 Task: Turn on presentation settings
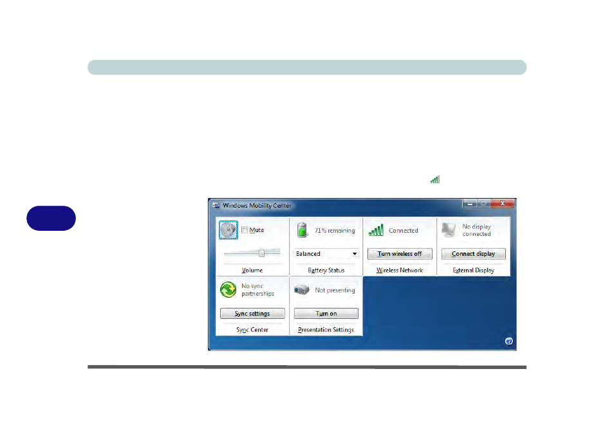point(326,314)
